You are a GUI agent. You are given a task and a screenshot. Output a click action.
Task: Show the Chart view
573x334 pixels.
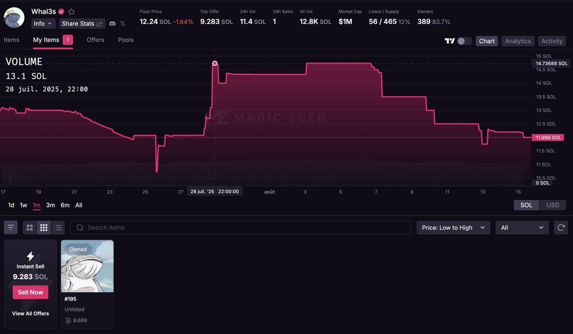pos(487,41)
